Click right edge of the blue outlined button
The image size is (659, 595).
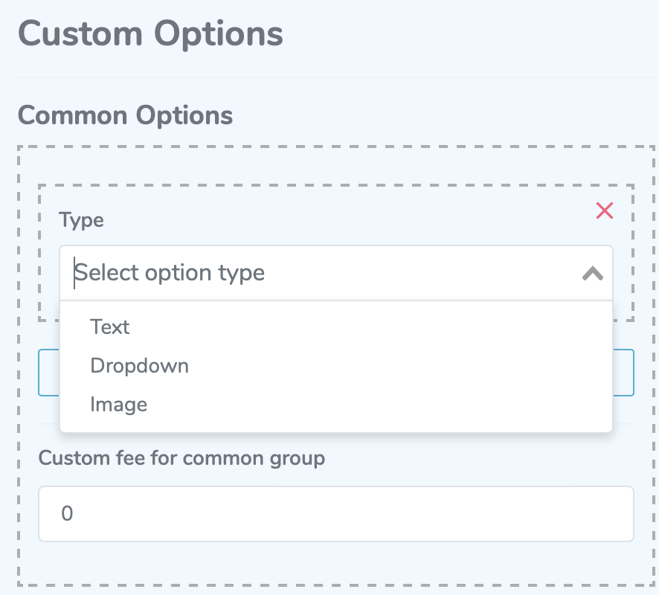623,373
